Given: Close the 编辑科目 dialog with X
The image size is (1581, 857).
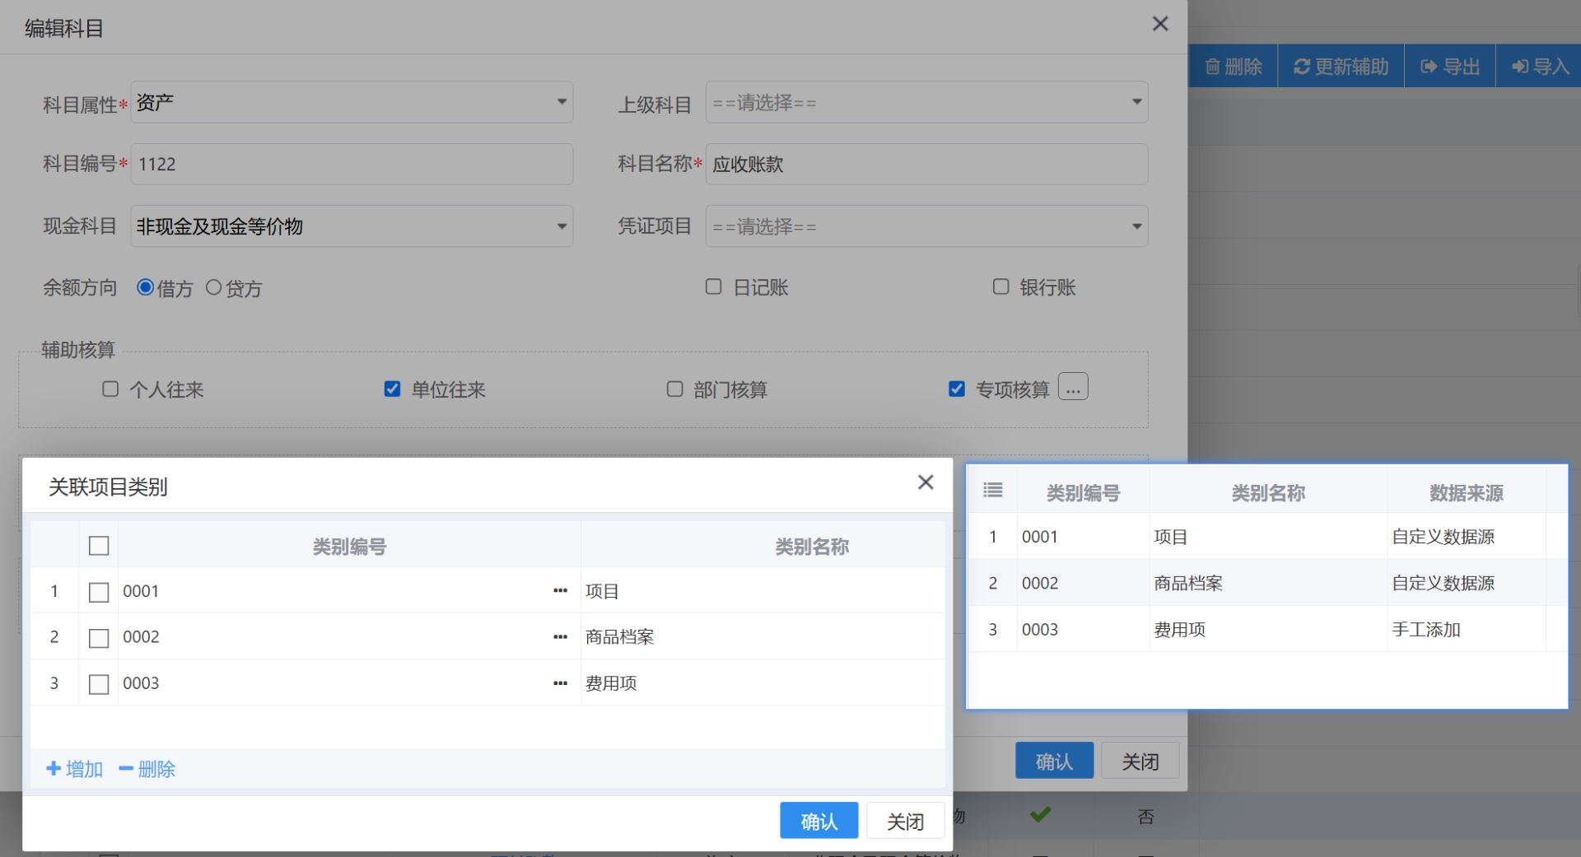Looking at the screenshot, I should point(1160,24).
